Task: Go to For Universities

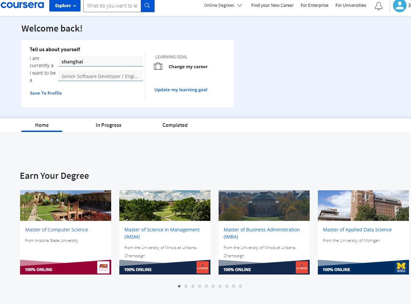Action: click(351, 5)
